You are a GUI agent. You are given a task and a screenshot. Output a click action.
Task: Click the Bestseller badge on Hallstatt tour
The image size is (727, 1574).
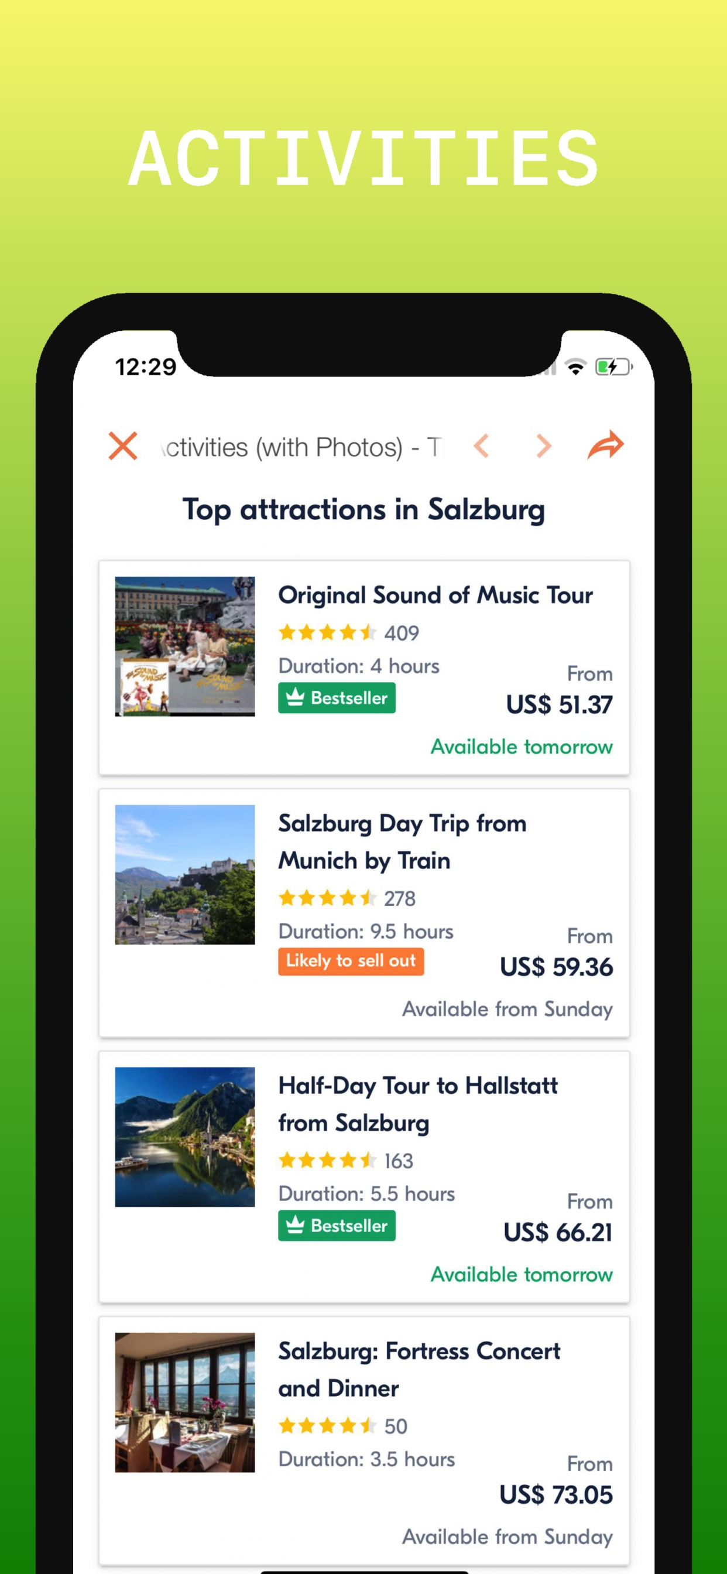pyautogui.click(x=337, y=1226)
